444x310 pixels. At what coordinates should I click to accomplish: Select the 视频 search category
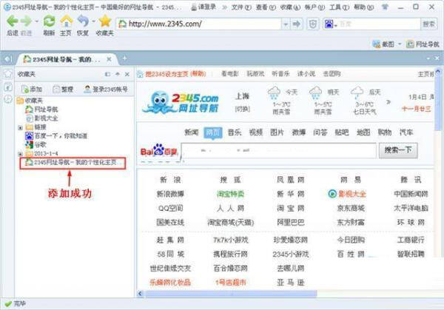pyautogui.click(x=256, y=132)
